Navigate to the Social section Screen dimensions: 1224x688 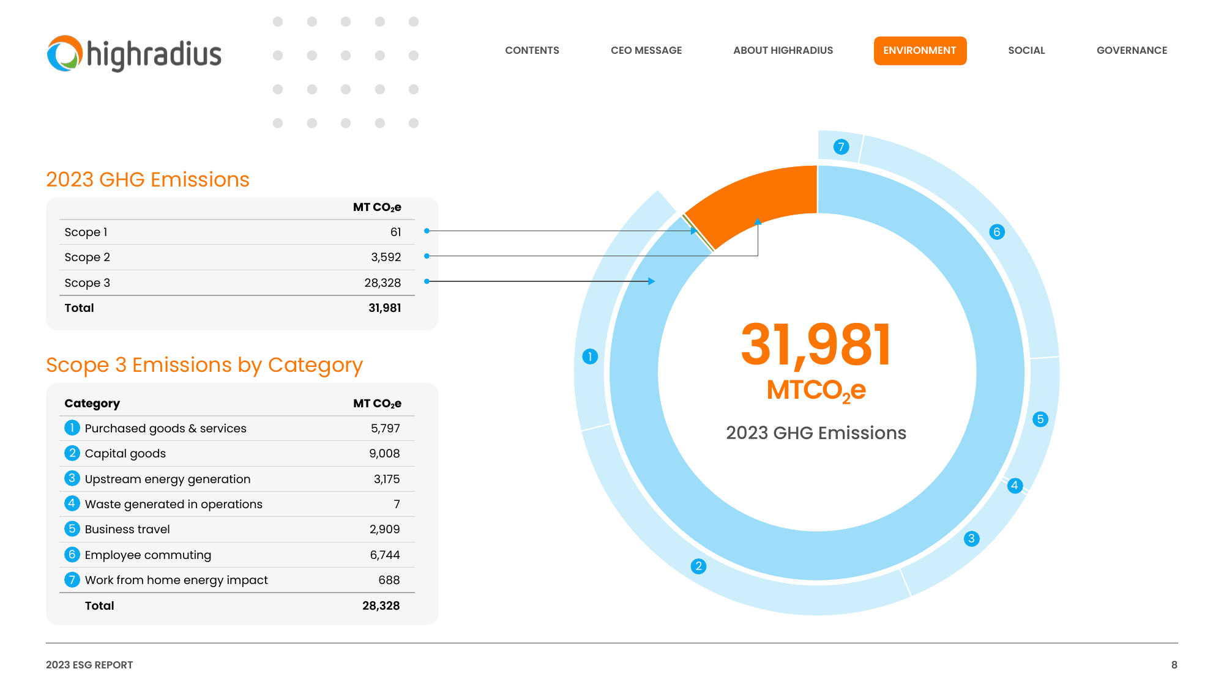point(1026,51)
